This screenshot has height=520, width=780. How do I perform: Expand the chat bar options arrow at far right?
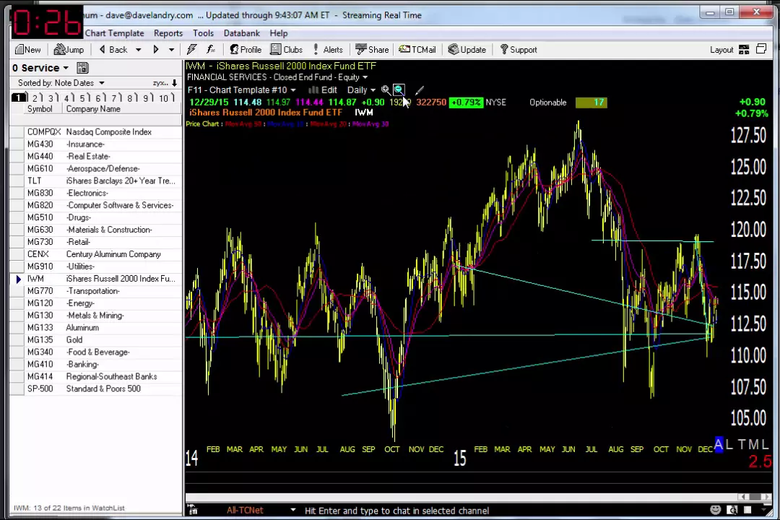[764, 510]
